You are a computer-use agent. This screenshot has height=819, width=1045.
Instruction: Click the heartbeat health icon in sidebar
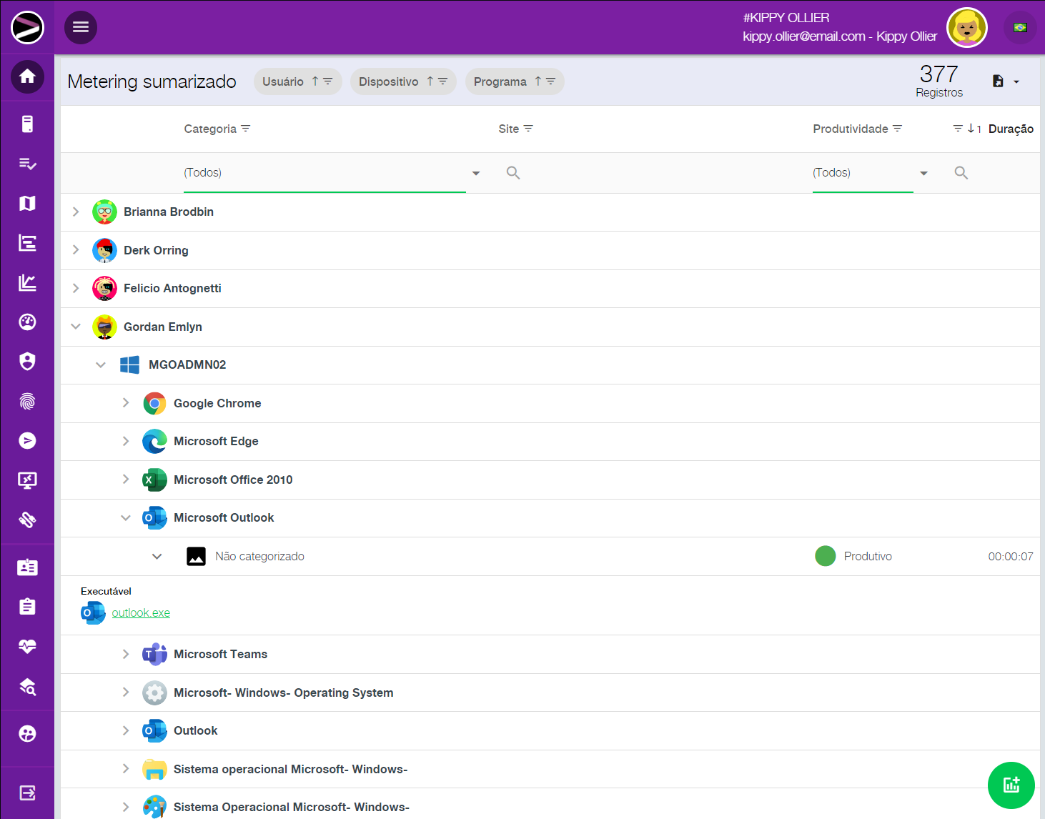pyautogui.click(x=27, y=647)
